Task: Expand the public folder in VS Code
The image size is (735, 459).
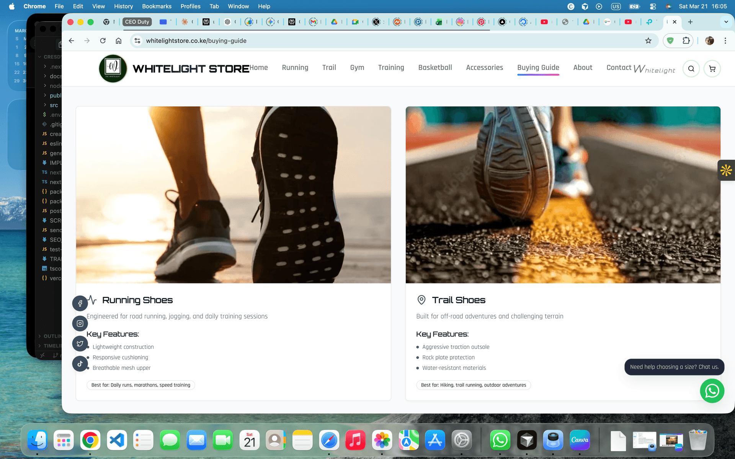Action: 51,95
